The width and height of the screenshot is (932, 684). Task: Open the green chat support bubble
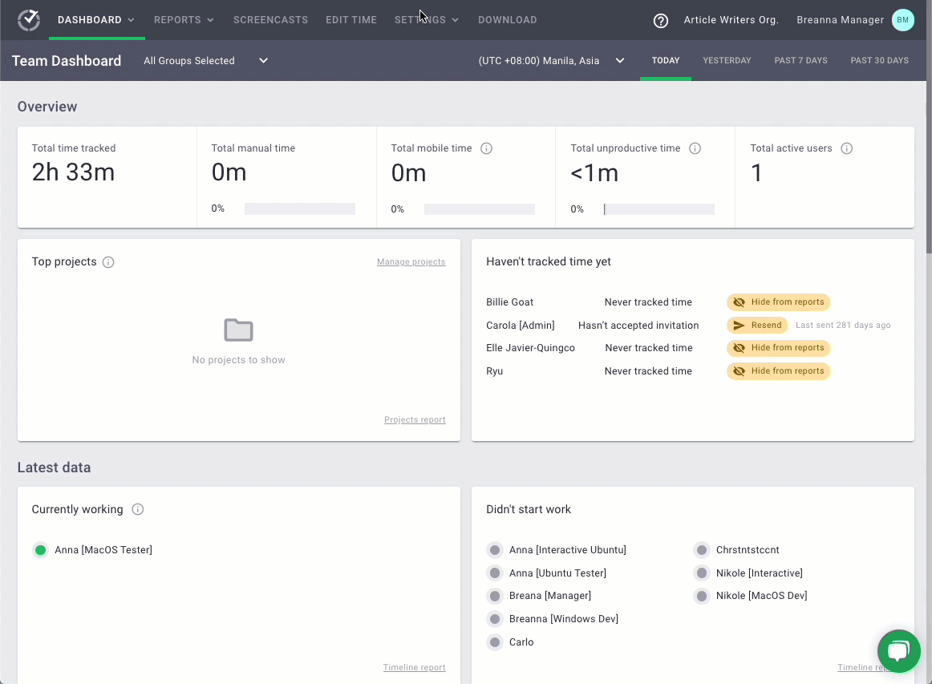click(x=898, y=651)
